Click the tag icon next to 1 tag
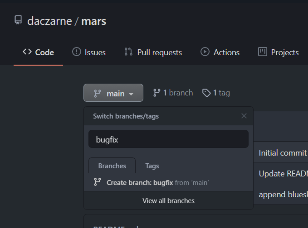This screenshot has width=308, height=228. click(206, 93)
